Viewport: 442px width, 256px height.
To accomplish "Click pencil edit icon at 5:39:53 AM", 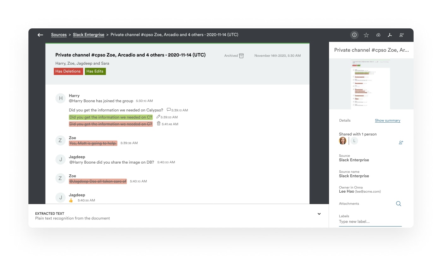I will click(158, 117).
